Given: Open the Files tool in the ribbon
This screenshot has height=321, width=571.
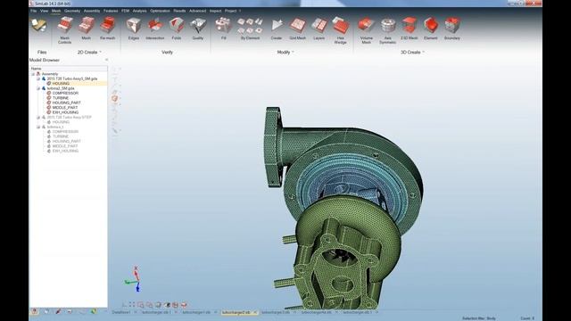Looking at the screenshot, I should (39, 26).
